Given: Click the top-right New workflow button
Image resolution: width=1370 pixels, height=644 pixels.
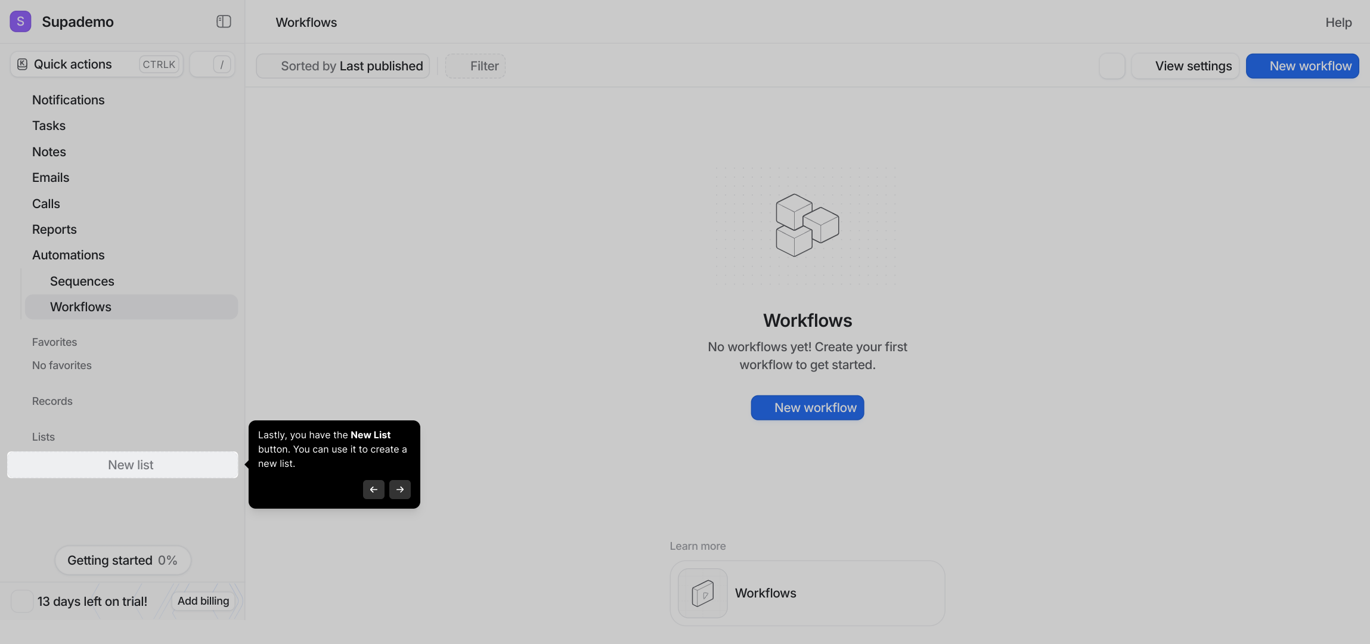Looking at the screenshot, I should pyautogui.click(x=1302, y=66).
